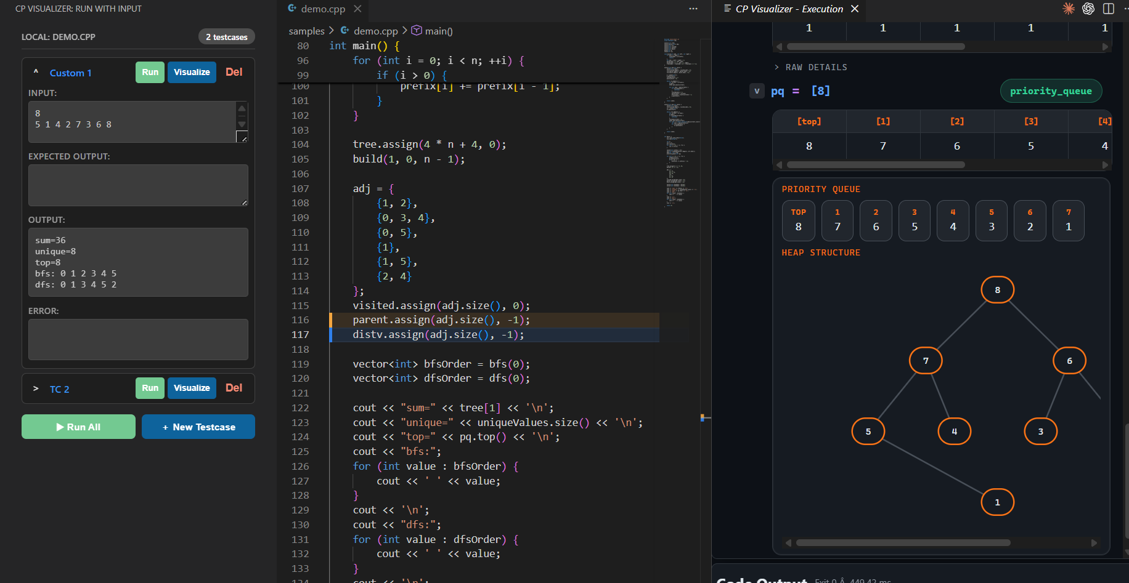Click the input box scroll-up arrow

242,108
